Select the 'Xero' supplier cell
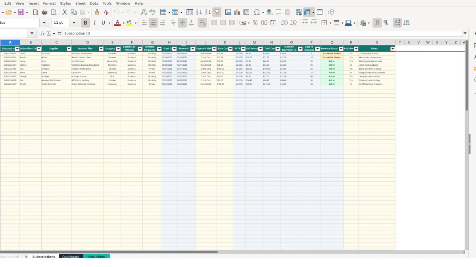 pos(56,61)
